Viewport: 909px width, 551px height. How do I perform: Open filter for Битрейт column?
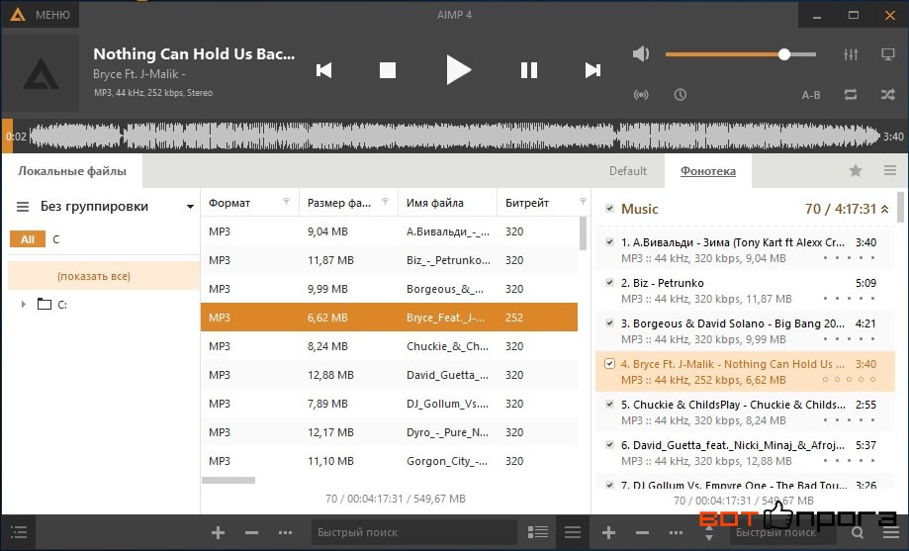(x=583, y=201)
